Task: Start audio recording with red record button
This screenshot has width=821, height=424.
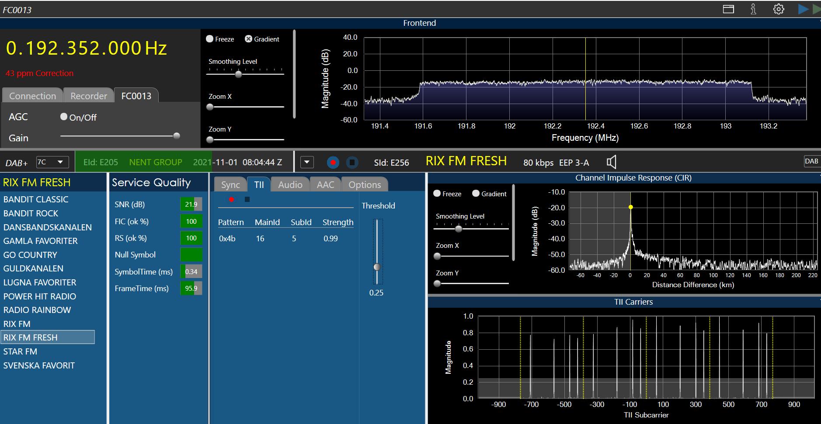Action: [x=333, y=163]
